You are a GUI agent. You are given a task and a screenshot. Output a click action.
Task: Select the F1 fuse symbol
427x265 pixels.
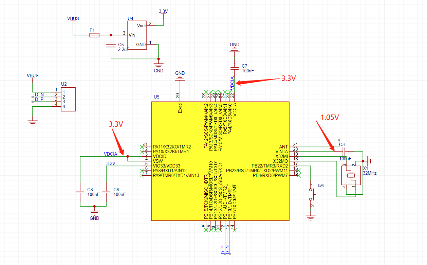tap(94, 35)
